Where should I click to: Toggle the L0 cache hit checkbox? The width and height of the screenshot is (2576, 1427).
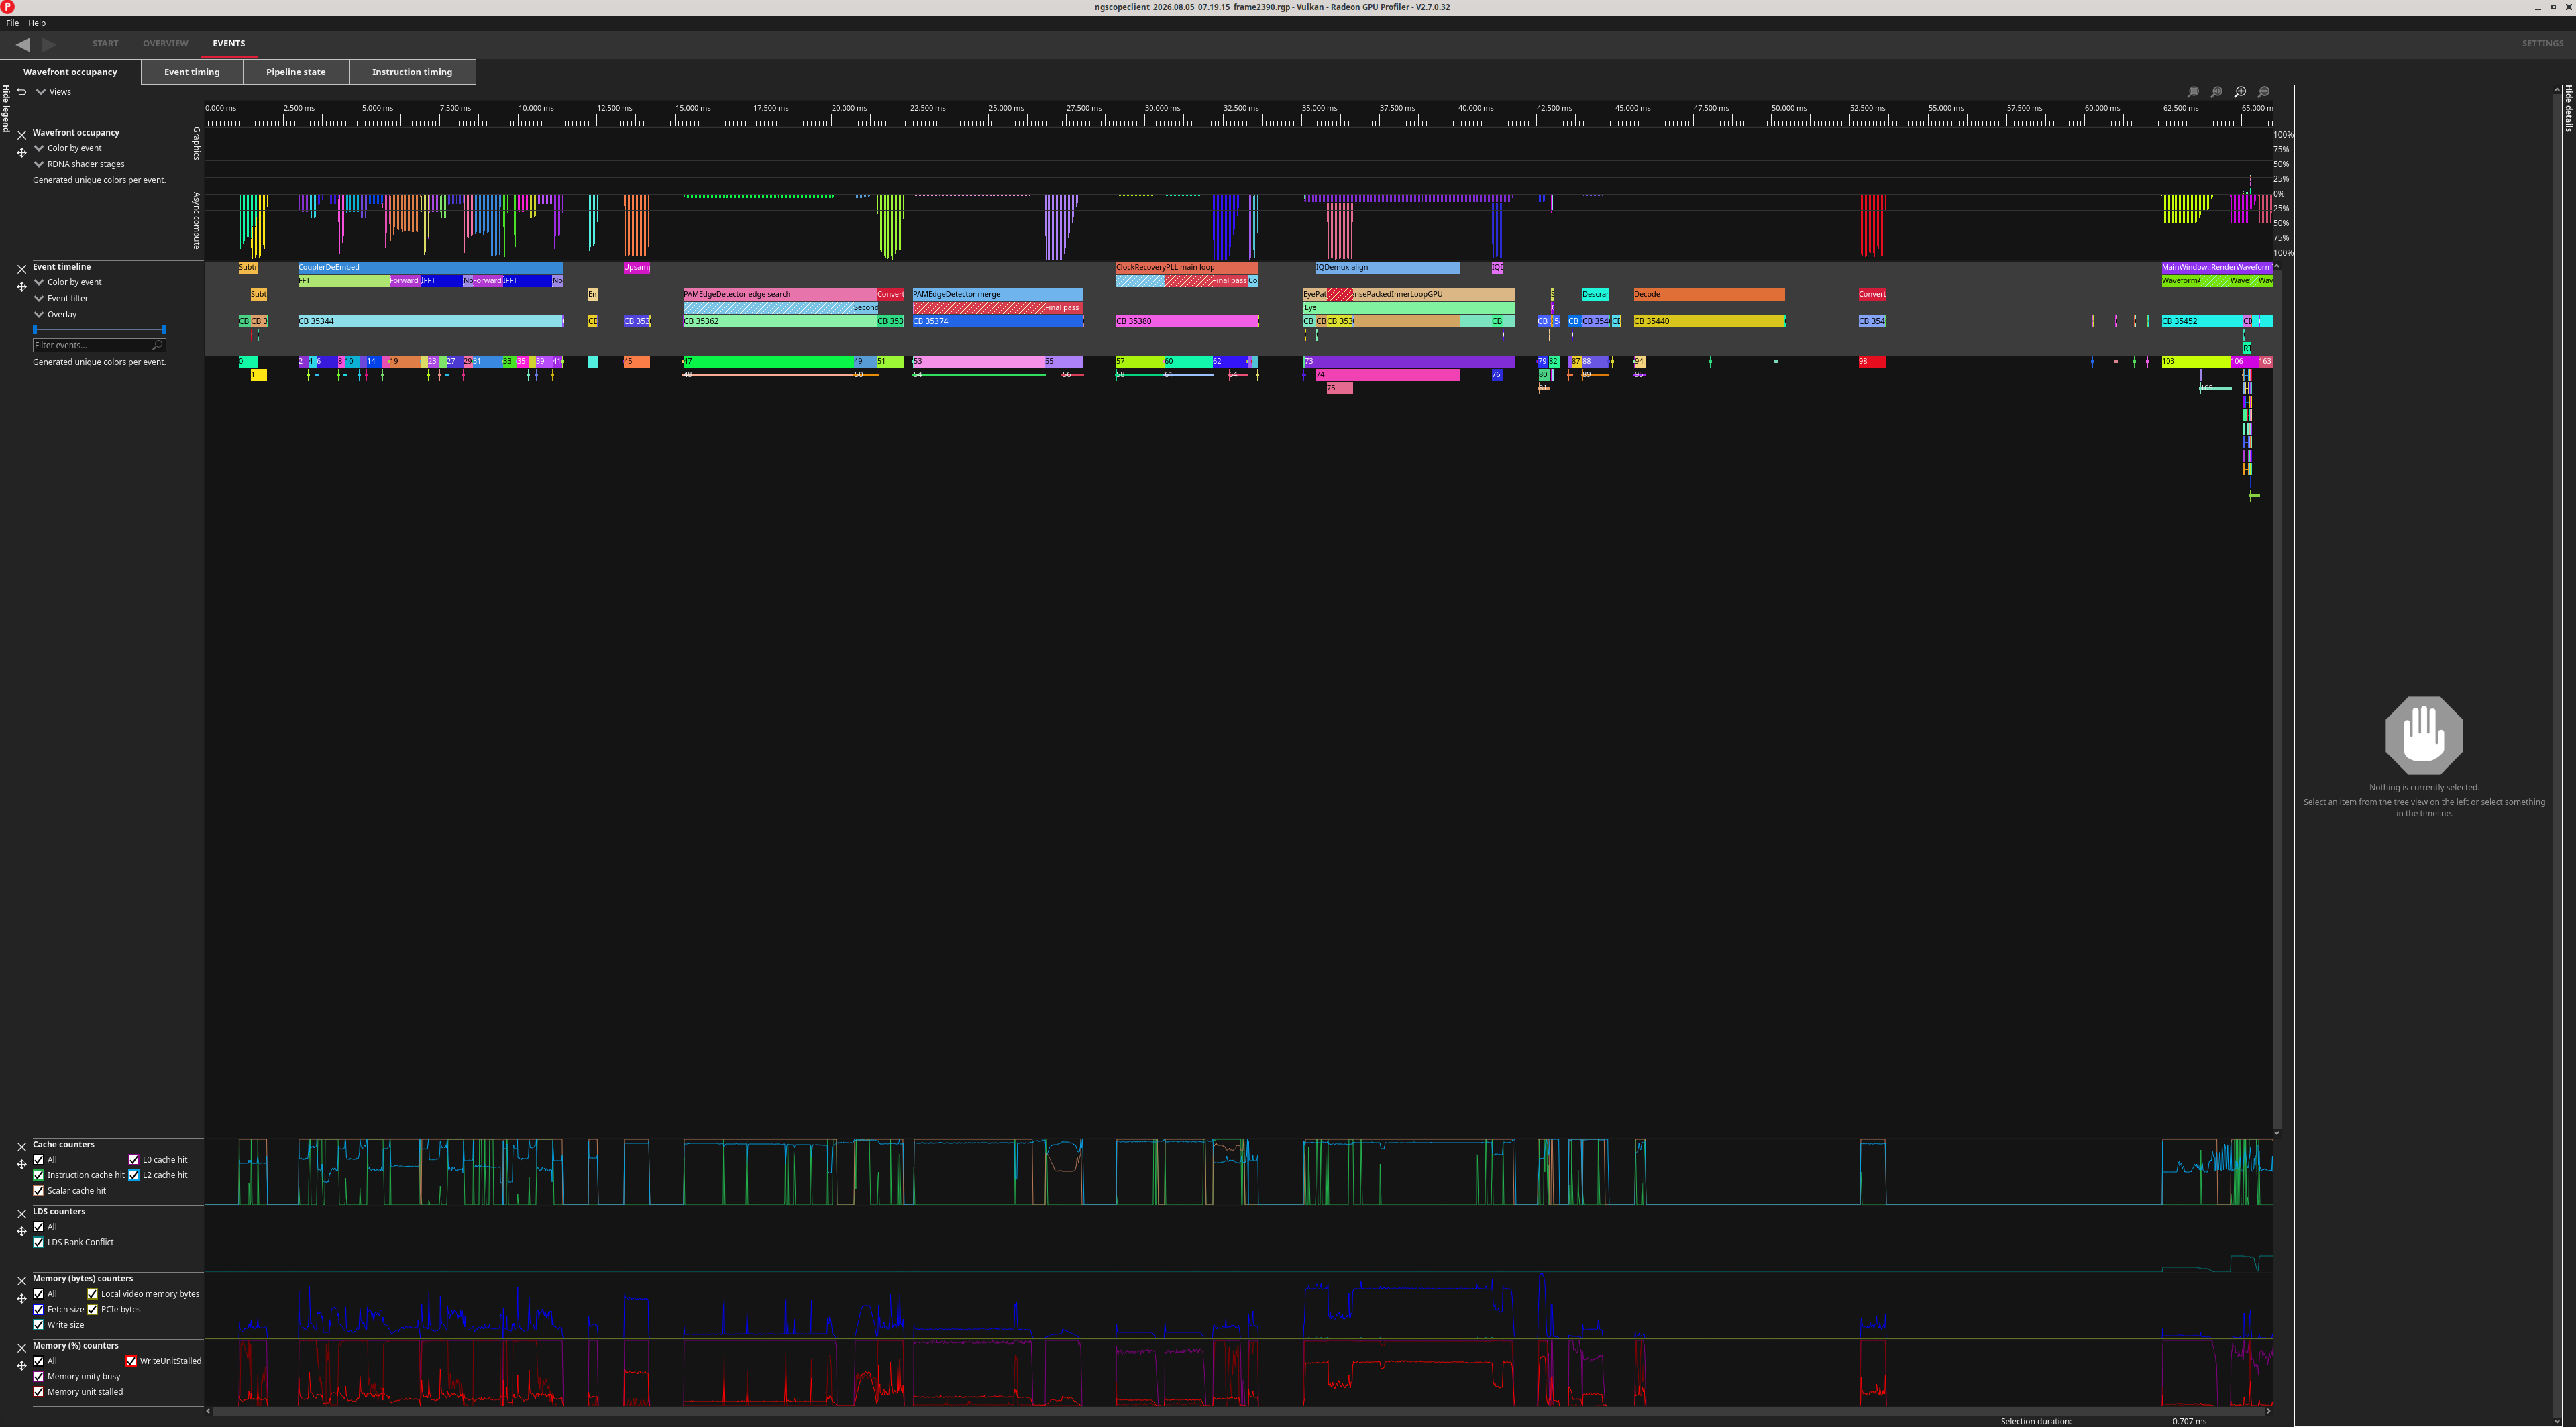tap(134, 1160)
